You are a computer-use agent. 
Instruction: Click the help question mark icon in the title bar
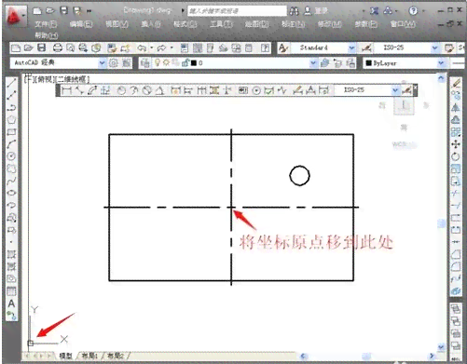[413, 11]
